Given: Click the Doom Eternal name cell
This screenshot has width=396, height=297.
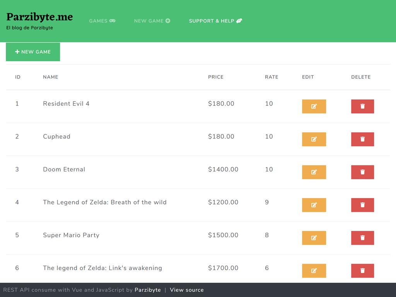Looking at the screenshot, I should coord(64,169).
